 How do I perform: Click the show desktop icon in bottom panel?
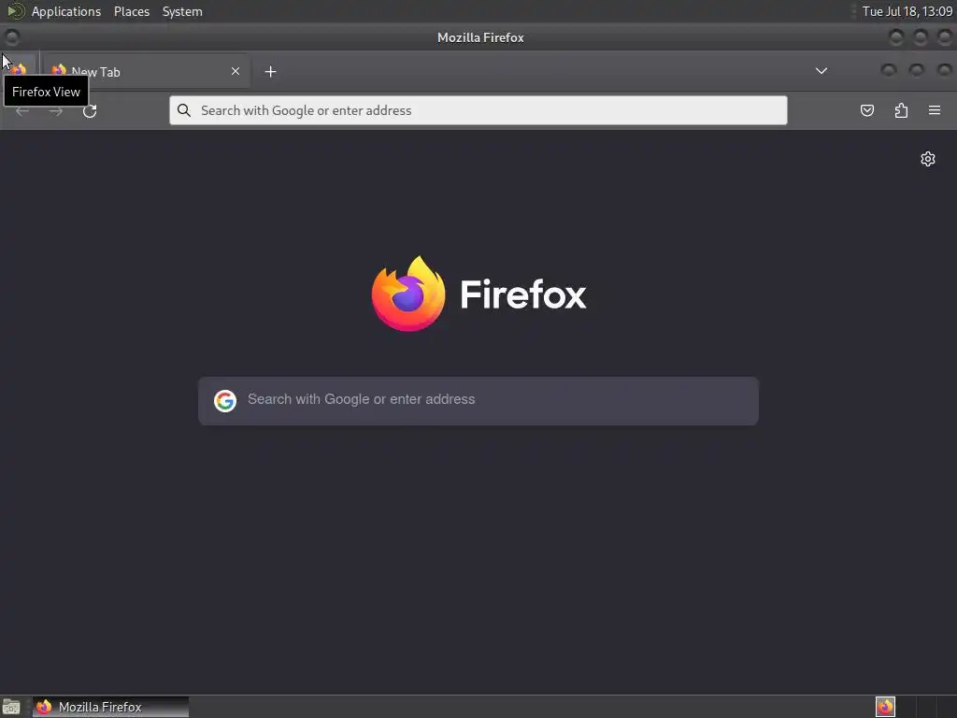pos(11,707)
